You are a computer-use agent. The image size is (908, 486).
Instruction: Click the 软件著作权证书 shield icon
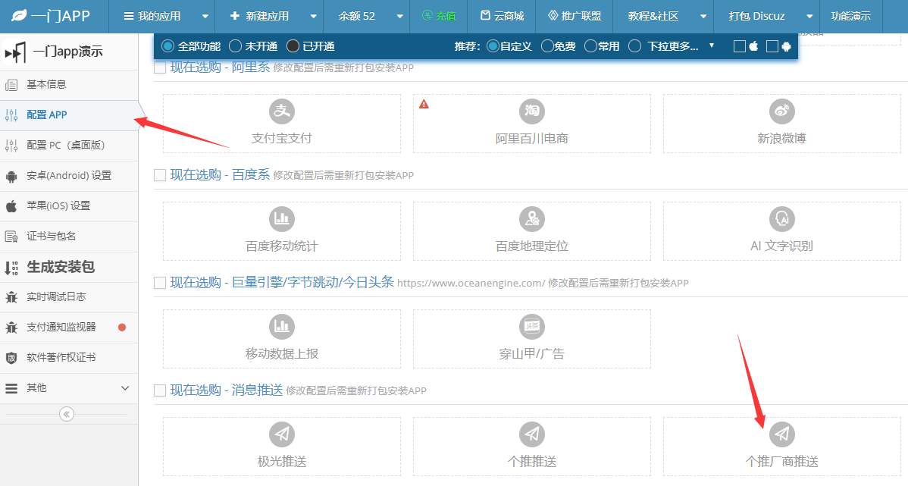[11, 357]
